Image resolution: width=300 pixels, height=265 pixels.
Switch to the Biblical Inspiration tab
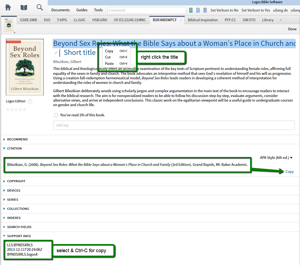(x=203, y=20)
